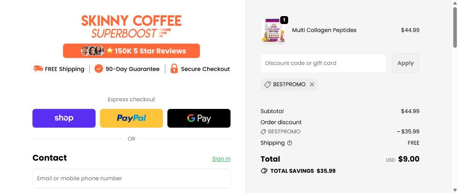Click the 150K 5 Star Reviews banner
This screenshot has height=193, width=458.
(131, 51)
